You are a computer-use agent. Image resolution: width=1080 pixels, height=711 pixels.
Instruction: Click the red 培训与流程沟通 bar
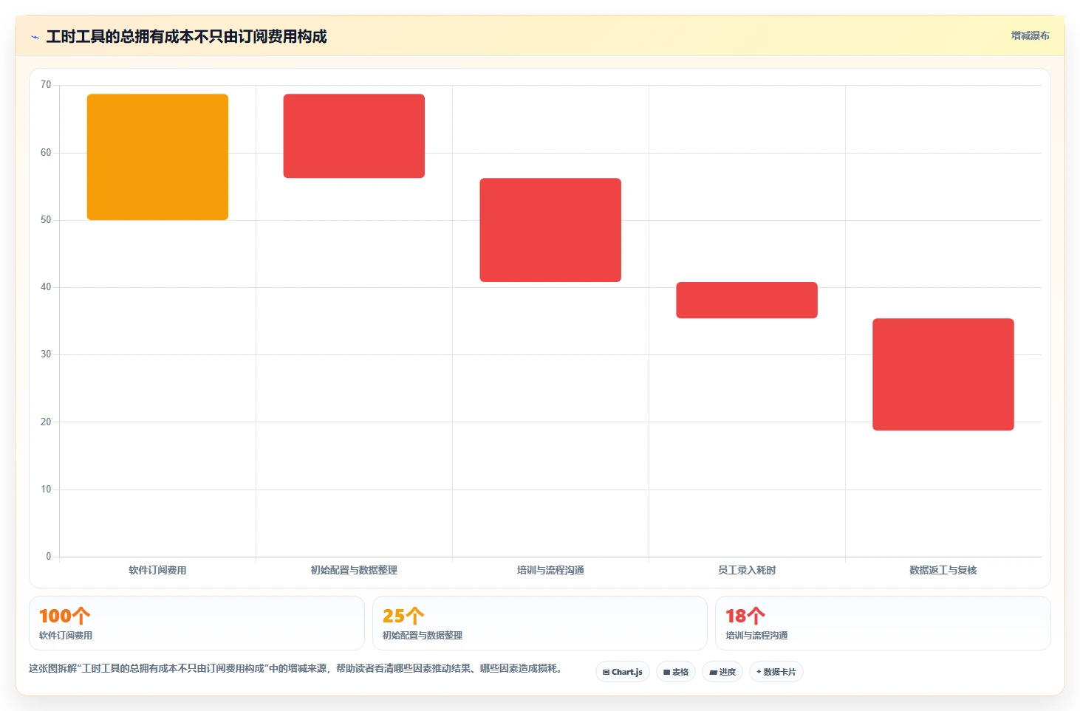pos(550,230)
